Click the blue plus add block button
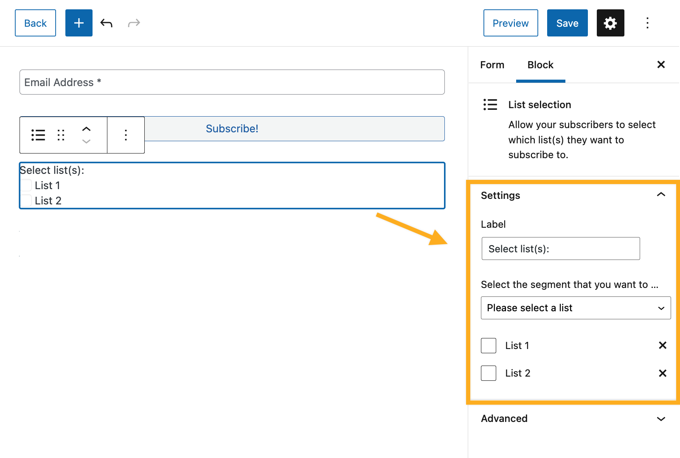This screenshot has height=458, width=680. 79,23
